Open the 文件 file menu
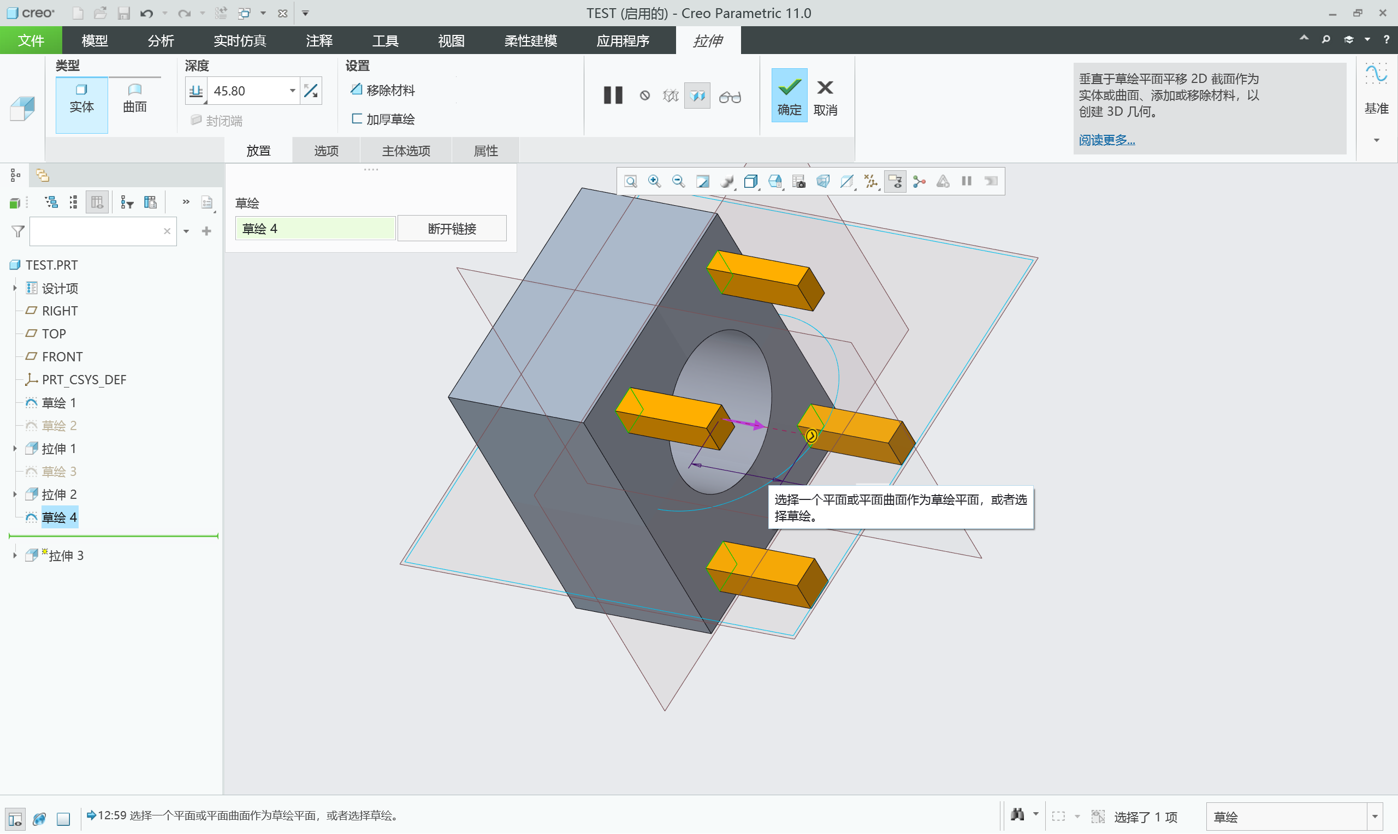 point(31,40)
